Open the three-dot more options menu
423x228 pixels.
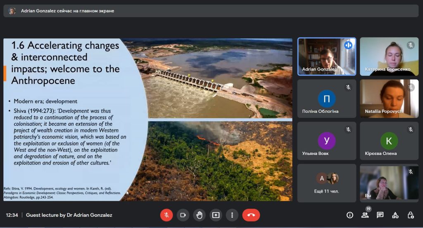tap(232, 215)
